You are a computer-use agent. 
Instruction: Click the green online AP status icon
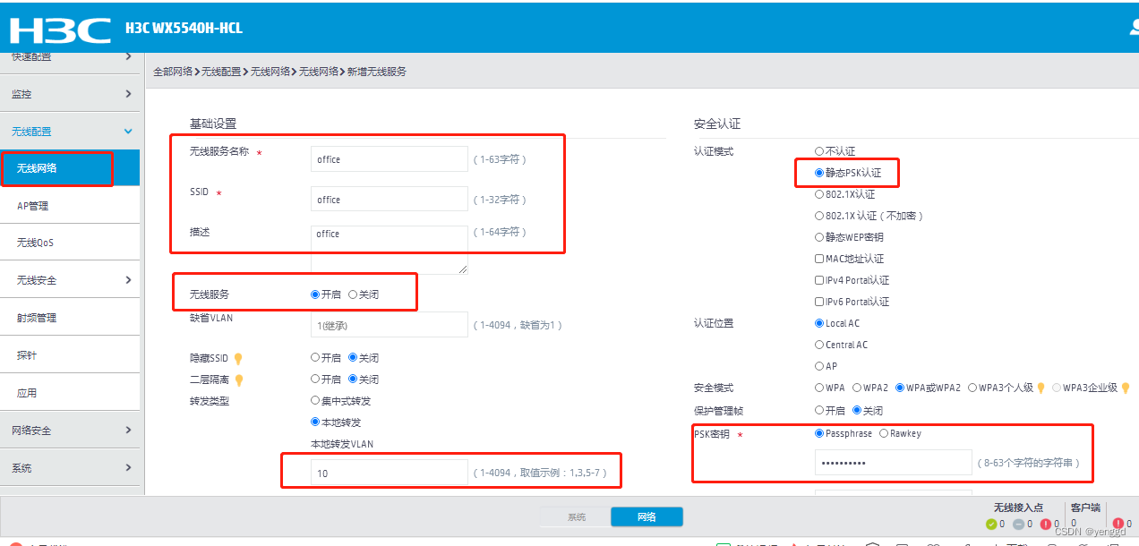[x=991, y=524]
